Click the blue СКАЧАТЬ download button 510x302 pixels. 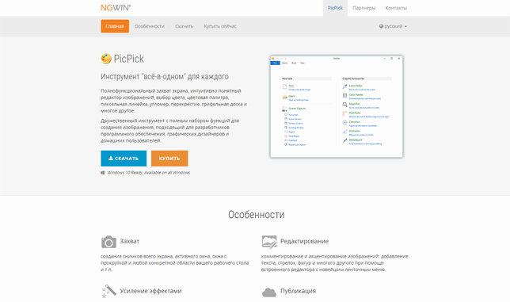[x=124, y=159]
